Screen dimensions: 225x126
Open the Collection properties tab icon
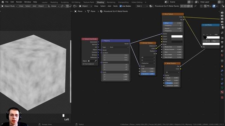(222, 61)
